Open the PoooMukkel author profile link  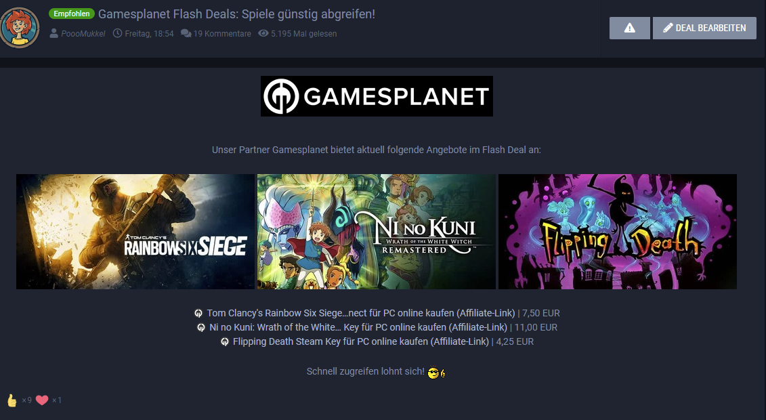click(83, 34)
